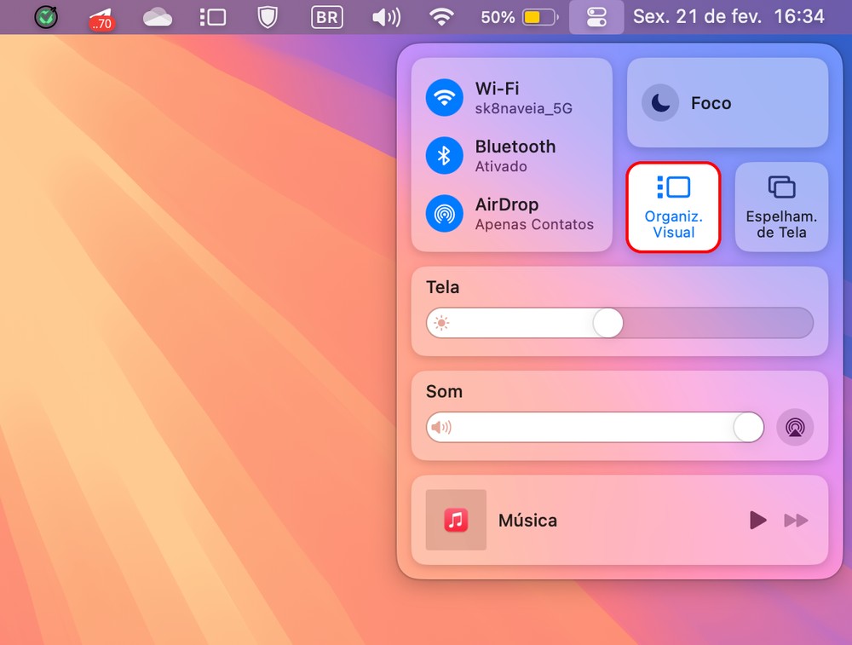The height and width of the screenshot is (645, 852).
Task: Open the volume menu bar icon
Action: tap(386, 17)
